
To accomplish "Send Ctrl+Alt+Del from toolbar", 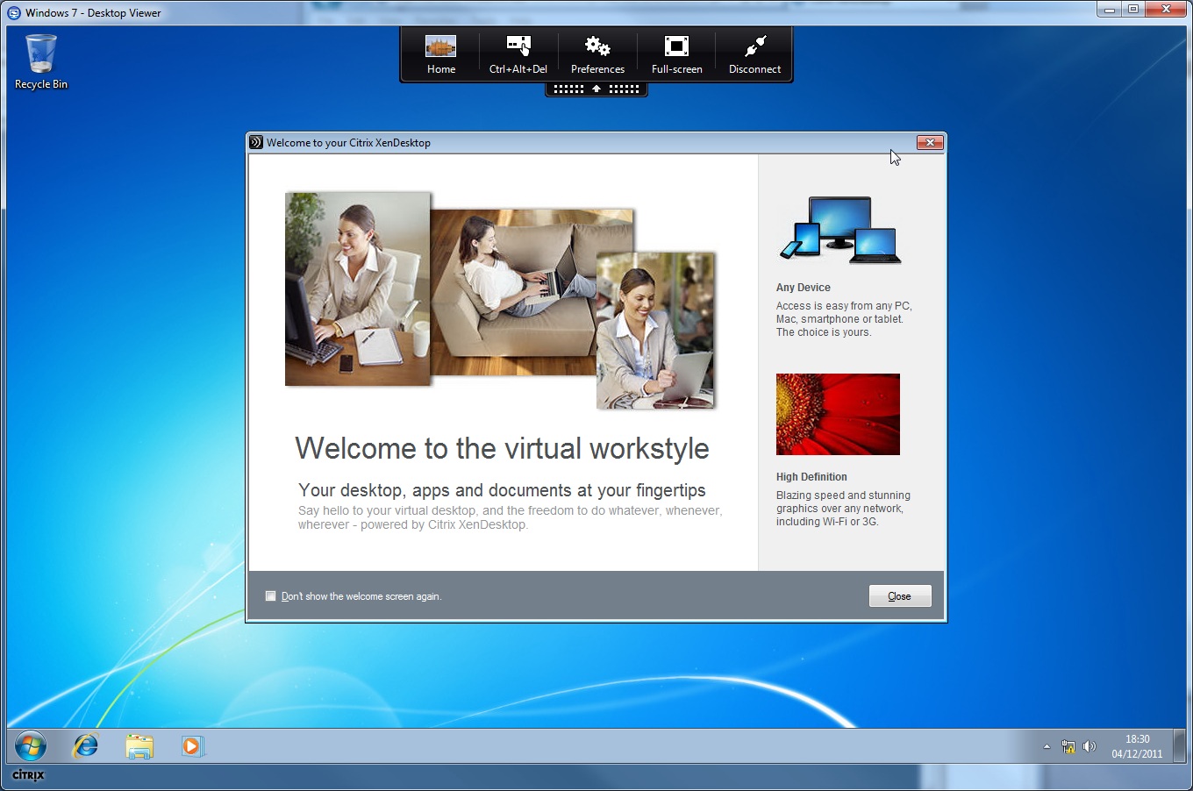I will tap(518, 55).
